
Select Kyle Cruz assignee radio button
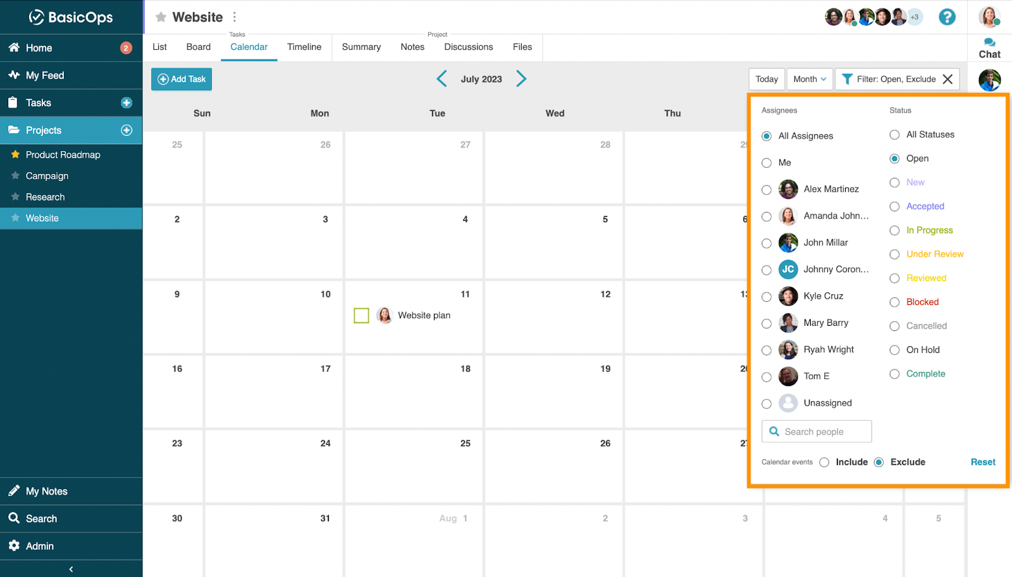[x=767, y=297]
